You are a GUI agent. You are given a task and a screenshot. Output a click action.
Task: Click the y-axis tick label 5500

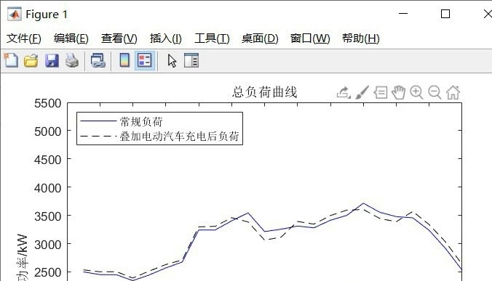48,104
